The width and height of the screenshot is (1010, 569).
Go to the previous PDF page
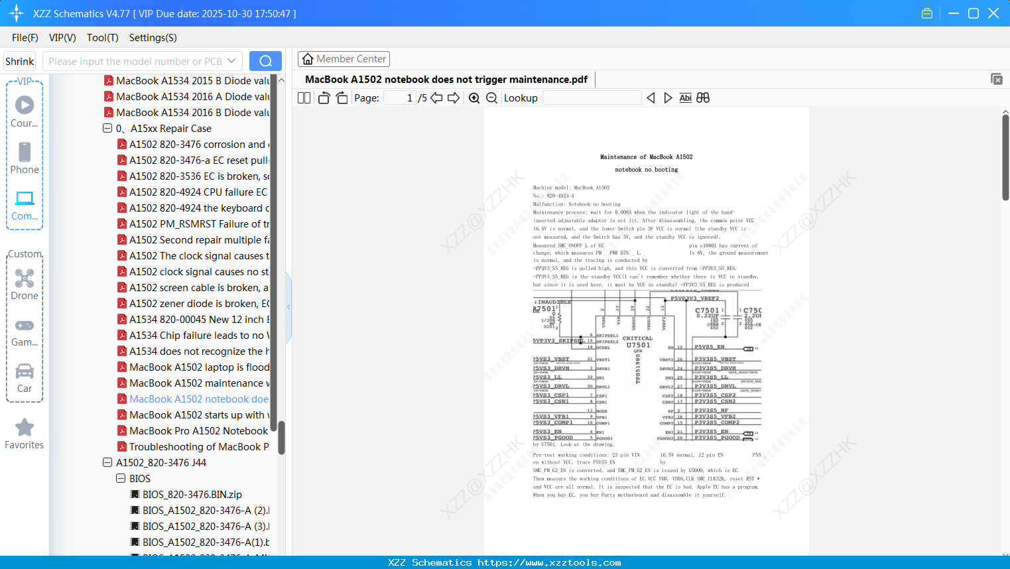tap(436, 98)
